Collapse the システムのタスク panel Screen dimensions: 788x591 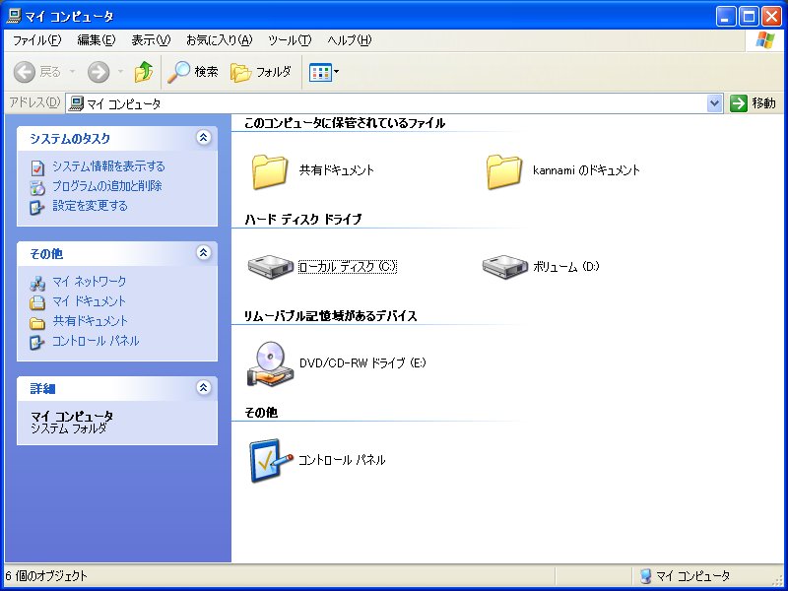point(204,138)
